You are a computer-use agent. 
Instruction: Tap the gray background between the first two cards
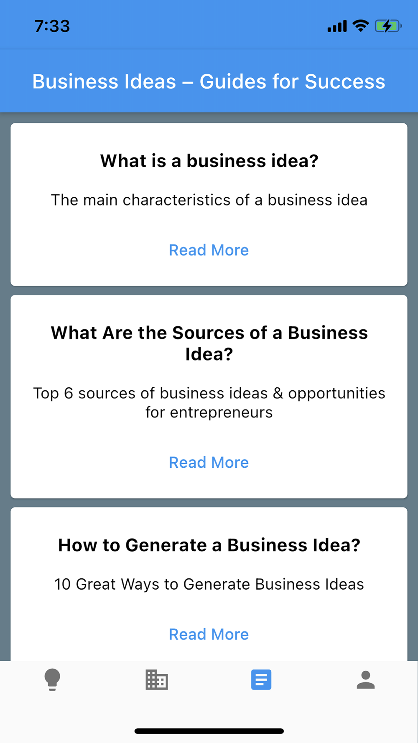coord(209,290)
